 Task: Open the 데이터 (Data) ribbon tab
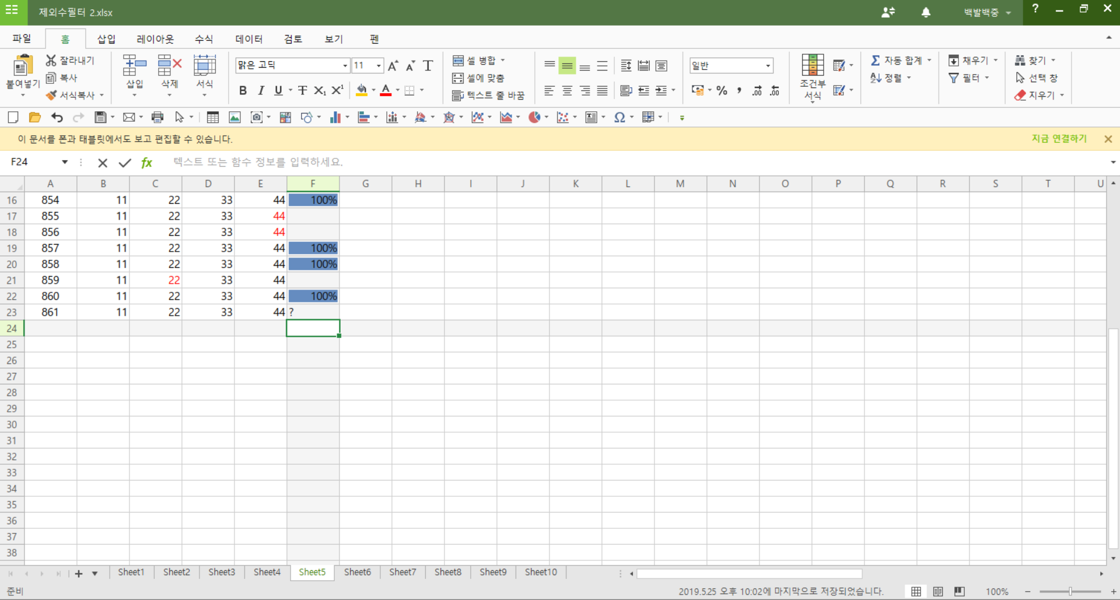click(x=249, y=39)
